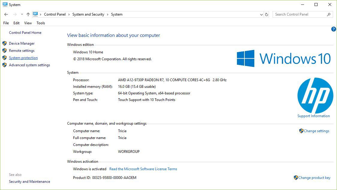
Task: Click the Product ID 00325-95800-00000-AAOEM
Action: tap(114, 177)
